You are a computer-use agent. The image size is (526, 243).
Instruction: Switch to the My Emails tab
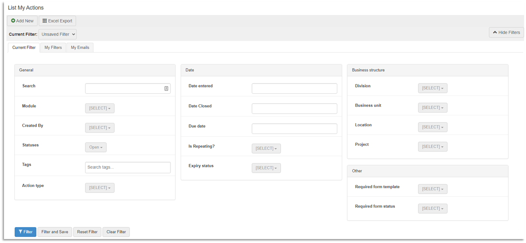click(x=80, y=48)
